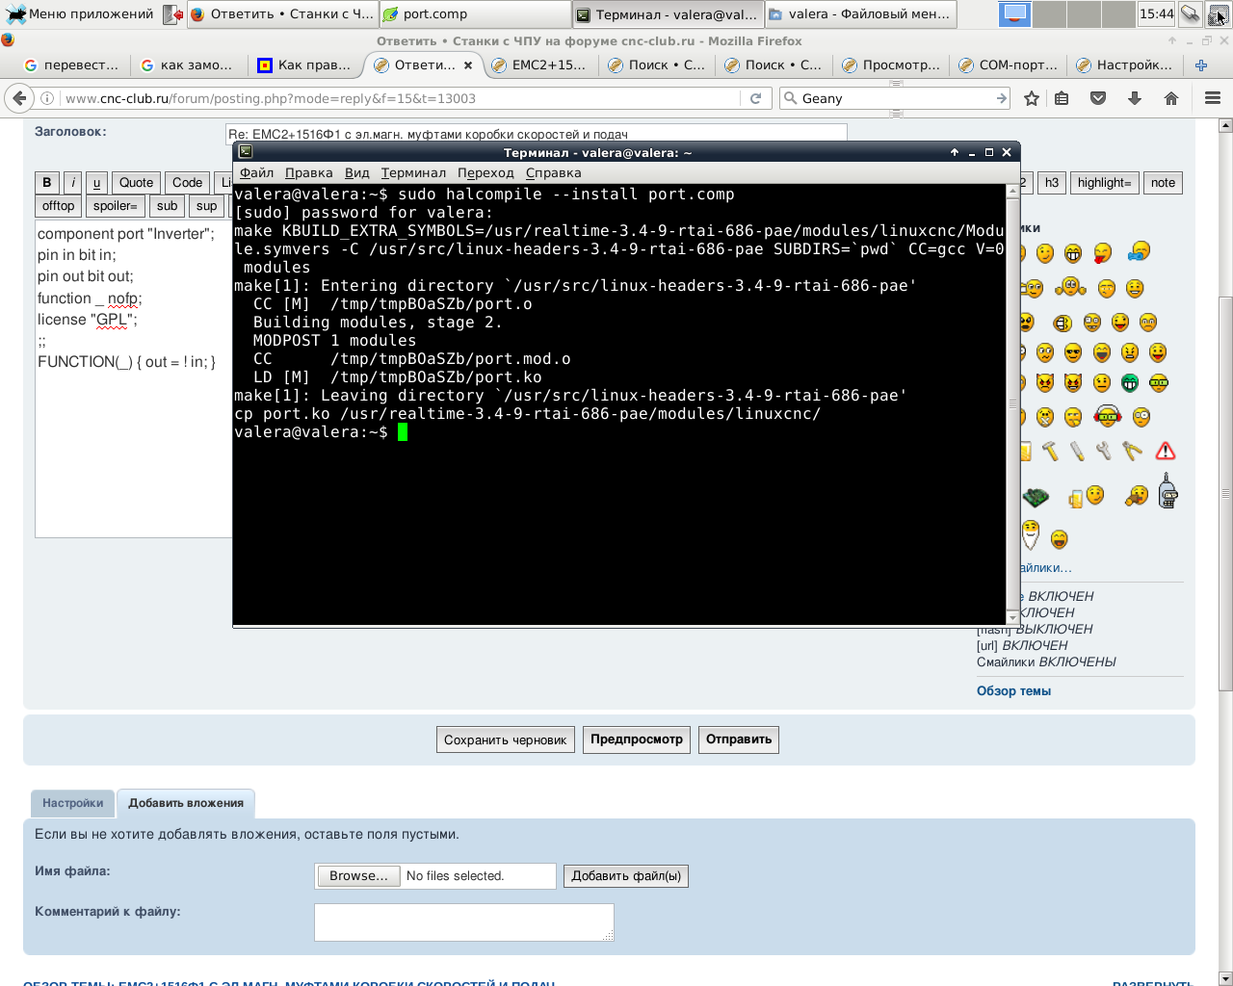Image resolution: width=1233 pixels, height=986 pixels.
Task: Insert the yellow toothy-grin smiley
Action: pos(1073,253)
